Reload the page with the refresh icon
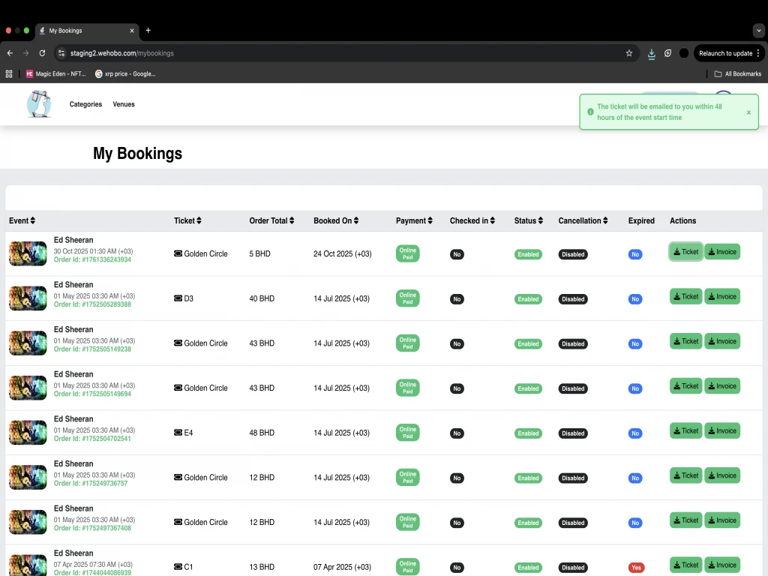 coord(42,53)
